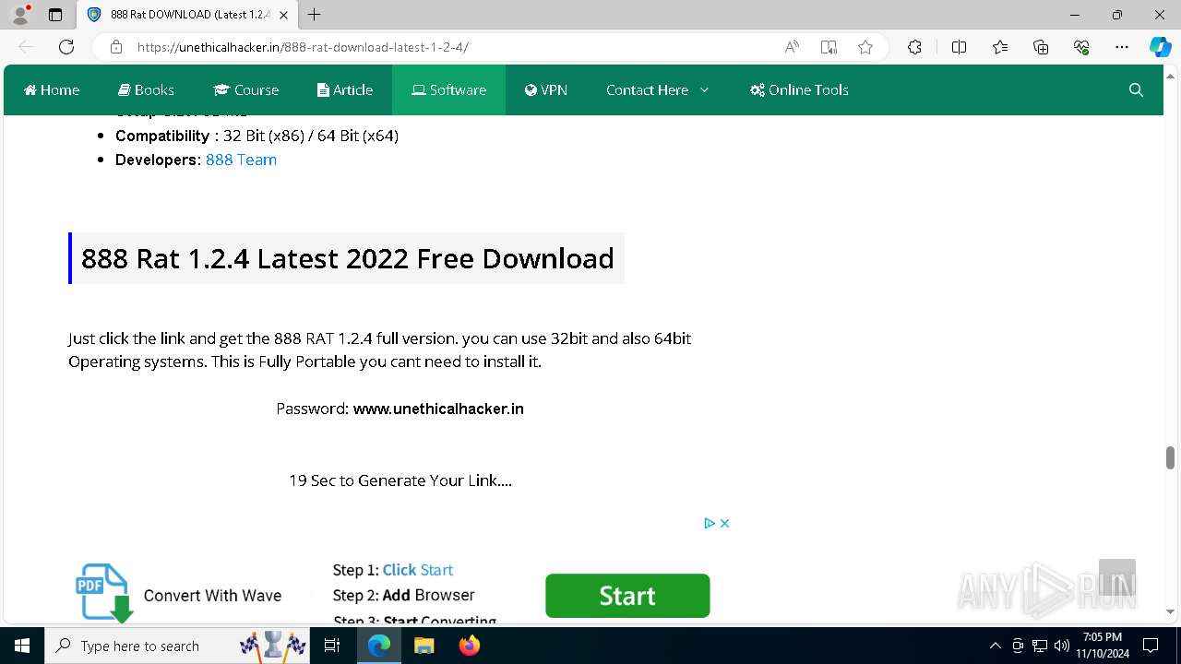This screenshot has height=664, width=1181.
Task: Enter Immersive Reader icon
Action: click(829, 47)
